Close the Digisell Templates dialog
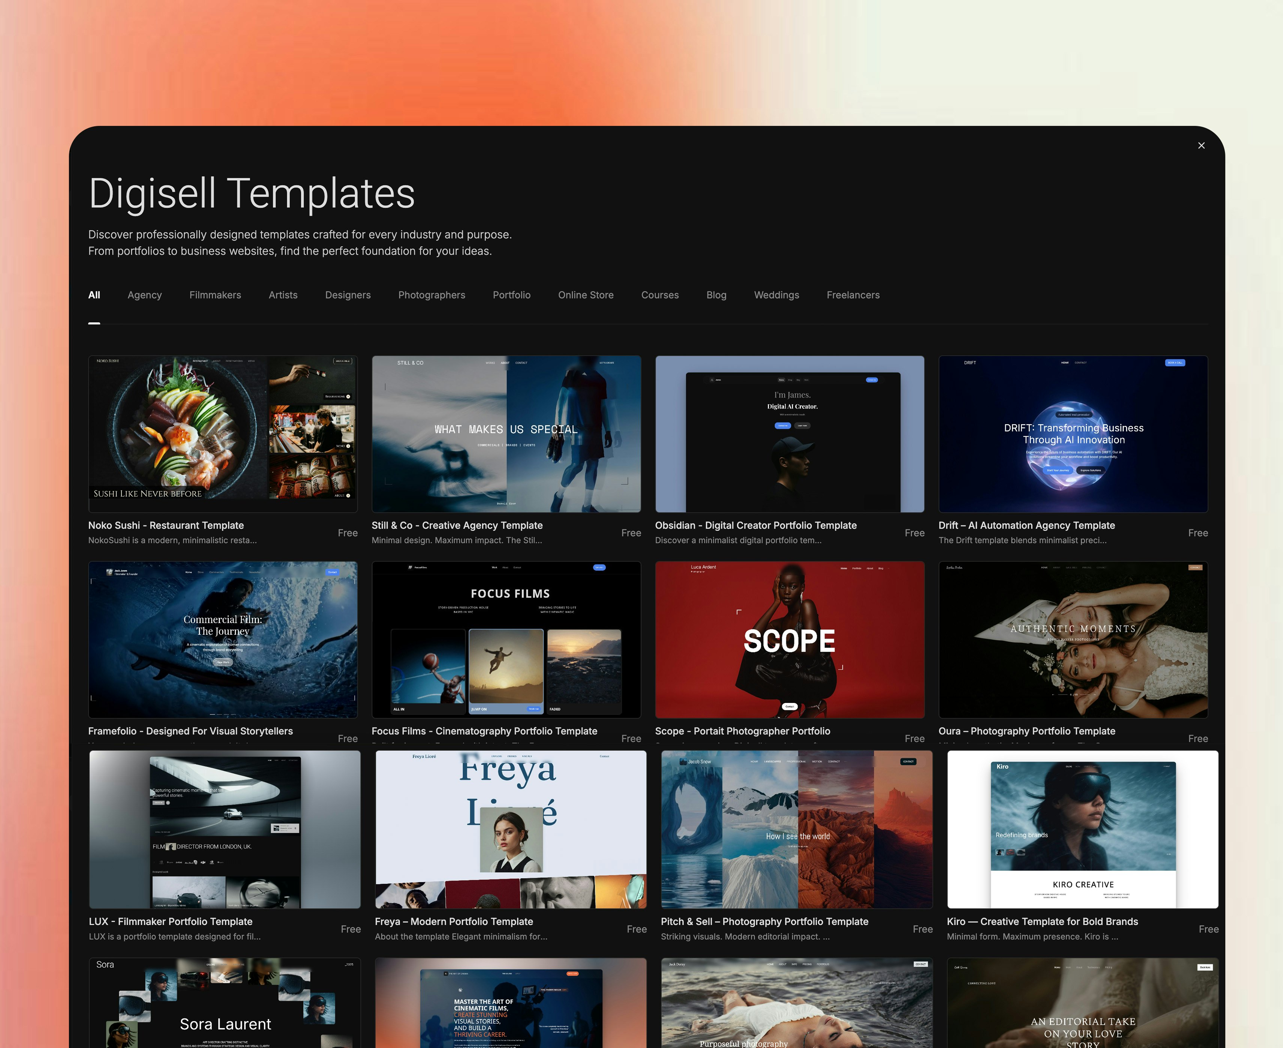This screenshot has width=1283, height=1048. (1201, 145)
